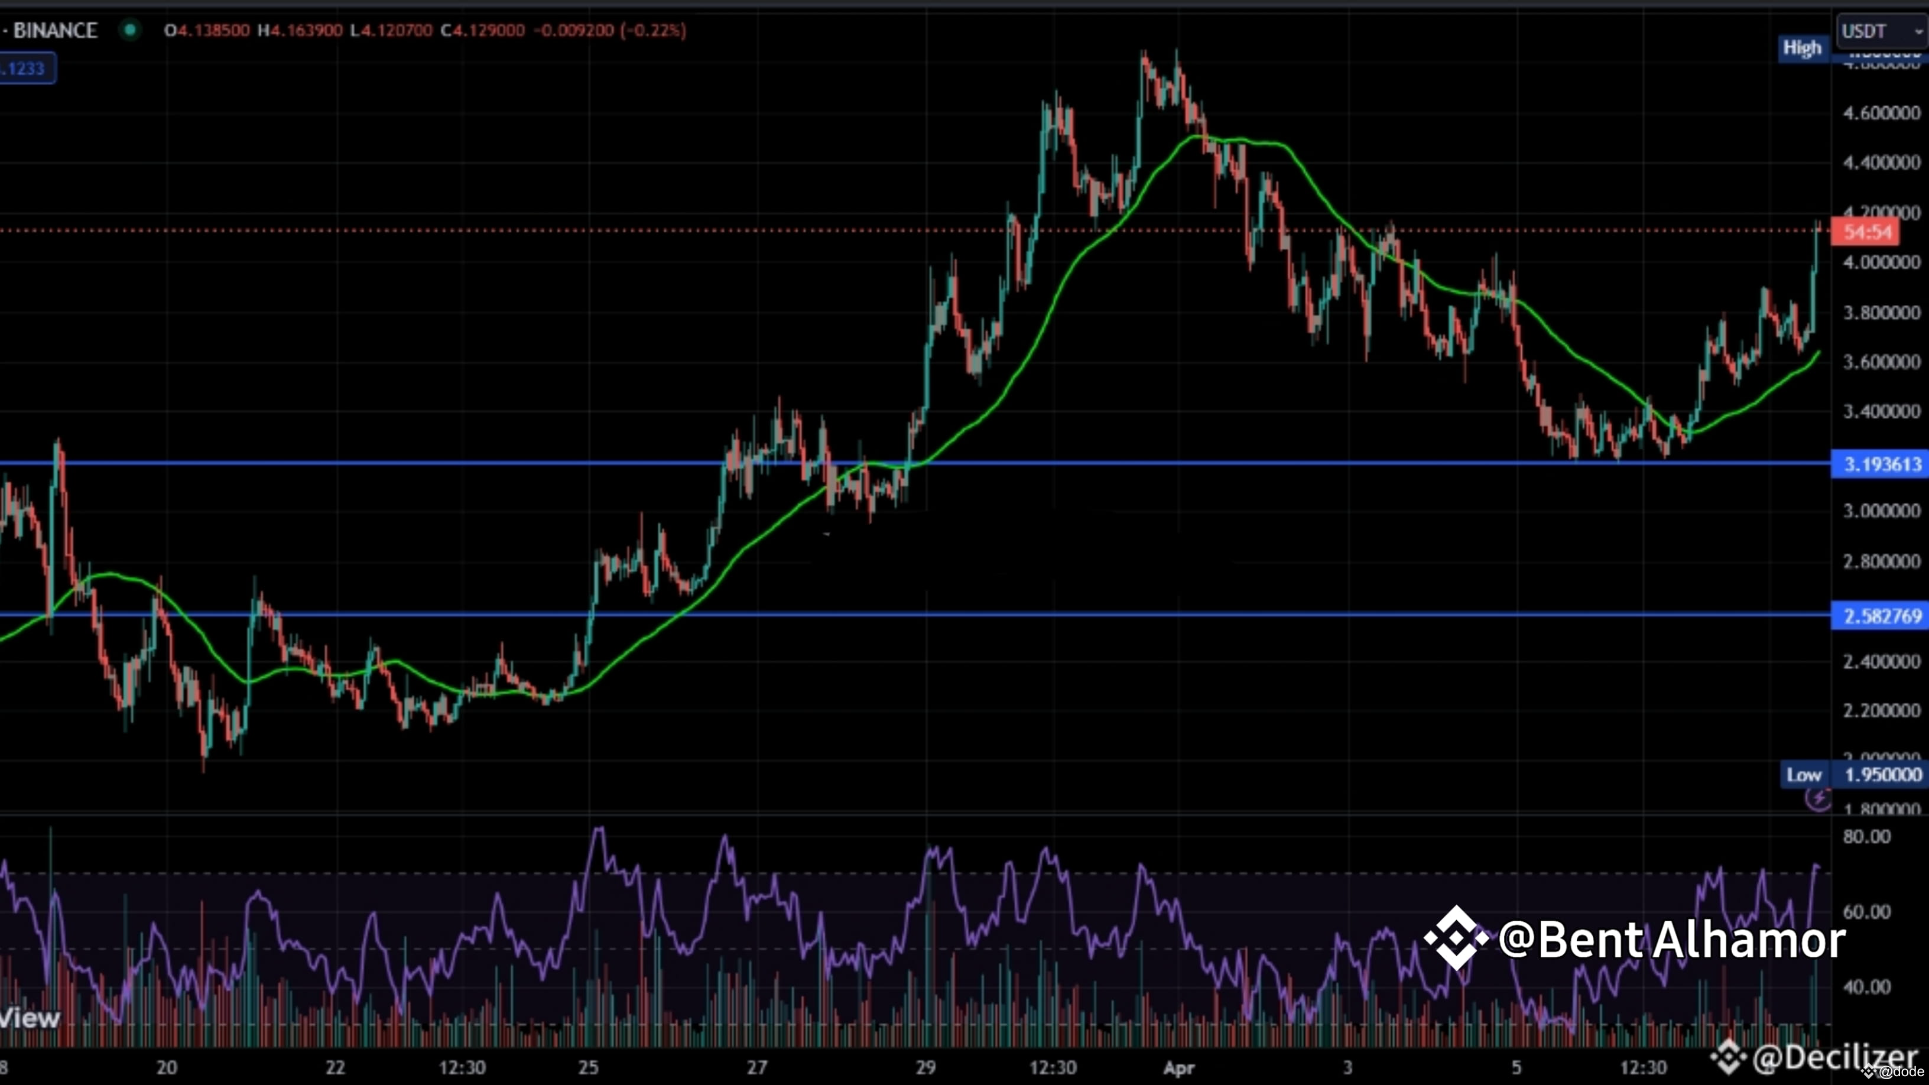
Task: Click the 60.00 RSI scale label
Action: [1866, 912]
